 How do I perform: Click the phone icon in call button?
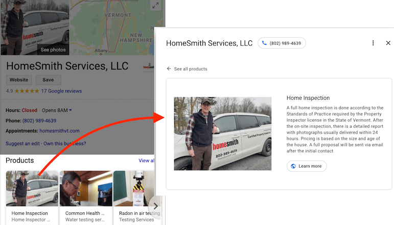tap(264, 43)
